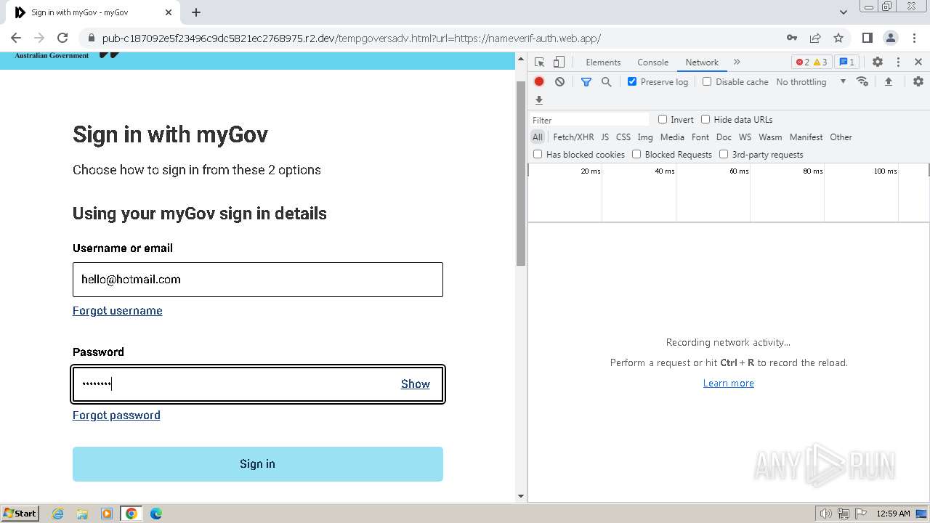
Task: Open the Chrome profile avatar
Action: pos(890,38)
